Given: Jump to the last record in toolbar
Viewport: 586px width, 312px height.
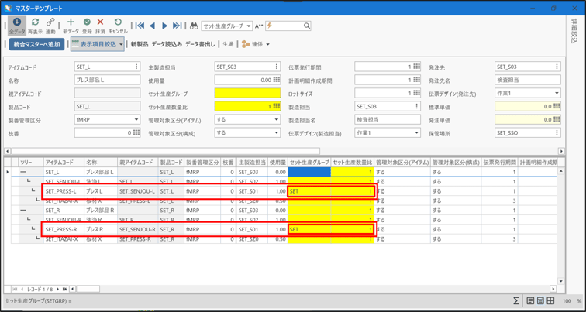Looking at the screenshot, I should (178, 26).
